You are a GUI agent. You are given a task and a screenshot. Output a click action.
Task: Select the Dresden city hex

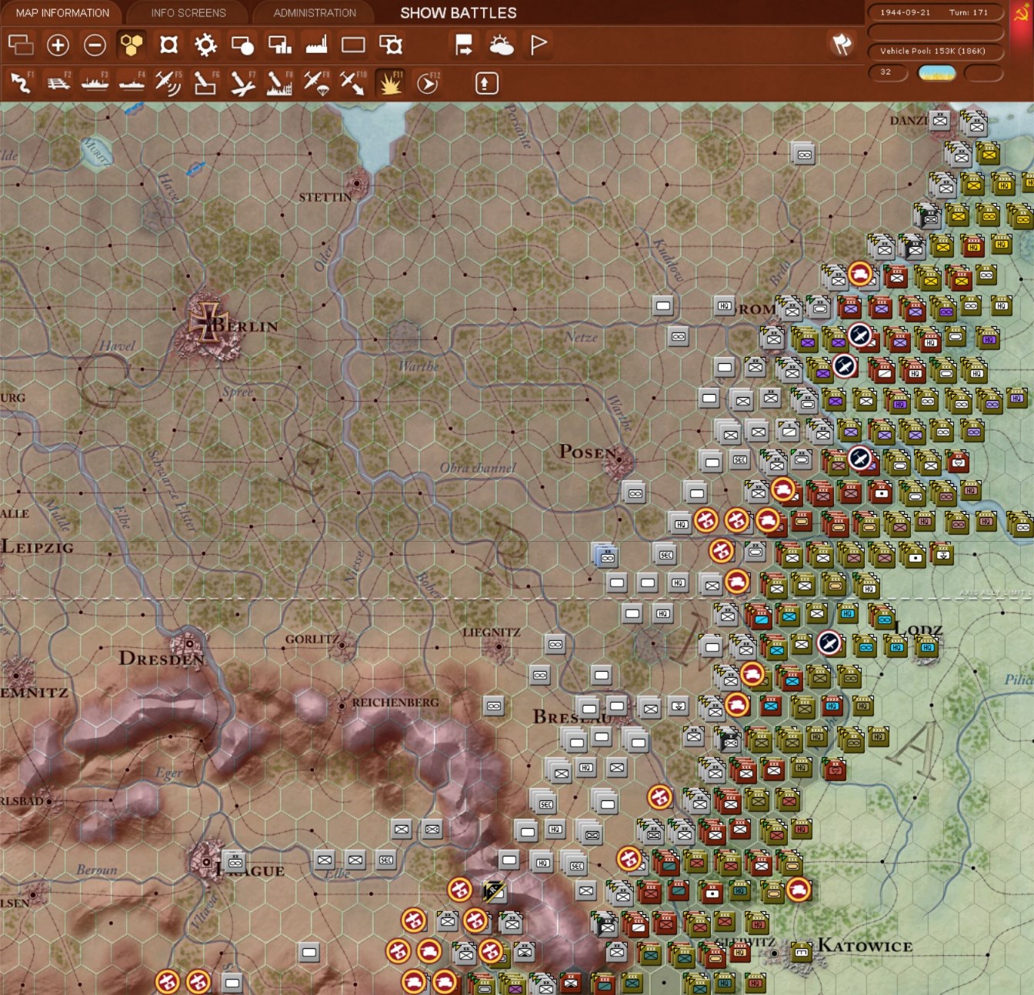pos(190,643)
